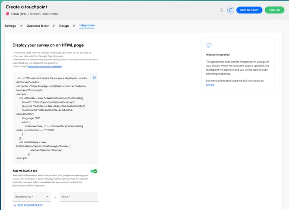Go to the Settings step

pyautogui.click(x=10, y=26)
